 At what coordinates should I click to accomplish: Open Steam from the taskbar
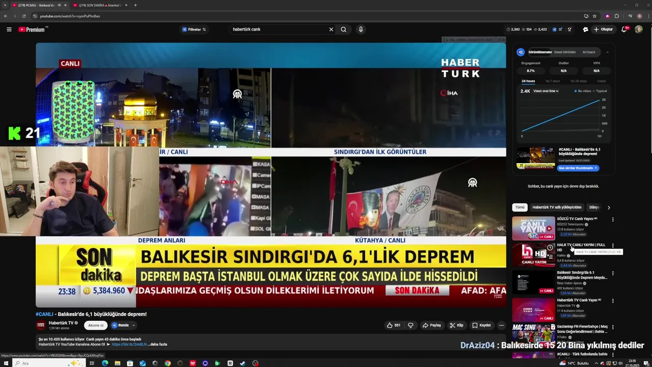pos(243,363)
